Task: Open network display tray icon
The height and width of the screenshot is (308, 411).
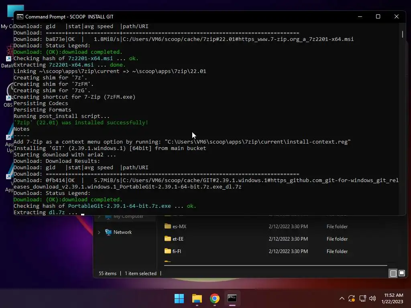Action: point(362,298)
